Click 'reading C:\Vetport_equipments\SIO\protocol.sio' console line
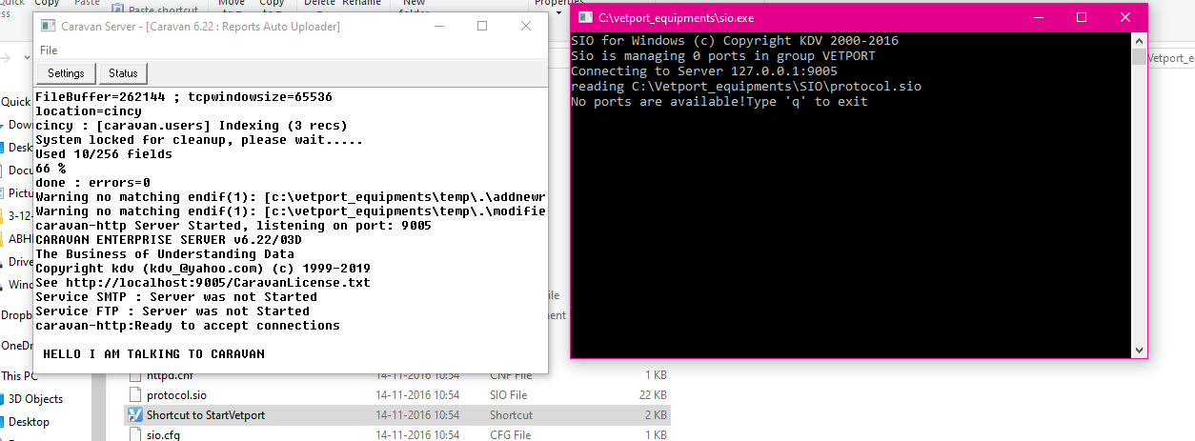1195x441 pixels. 746,87
